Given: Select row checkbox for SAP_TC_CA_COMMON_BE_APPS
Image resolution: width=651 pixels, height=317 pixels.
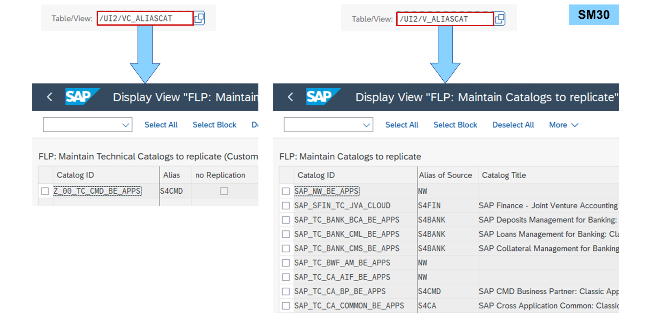Looking at the screenshot, I should [286, 306].
